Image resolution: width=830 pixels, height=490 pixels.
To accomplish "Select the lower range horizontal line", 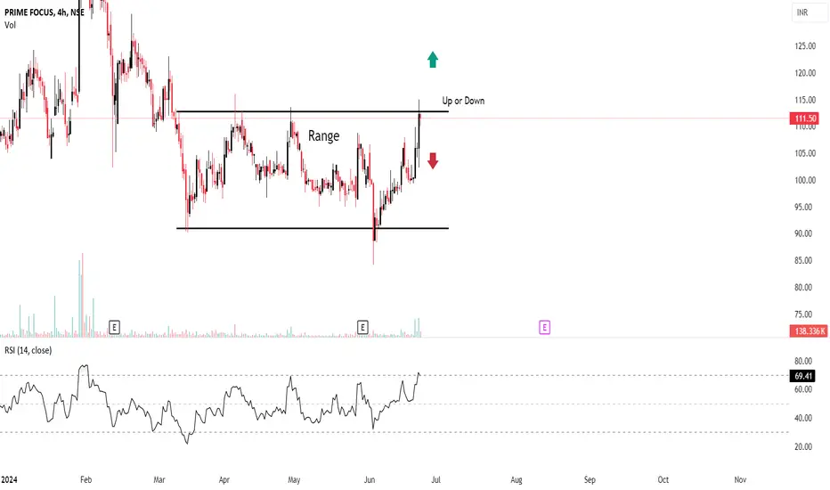I will pos(313,228).
